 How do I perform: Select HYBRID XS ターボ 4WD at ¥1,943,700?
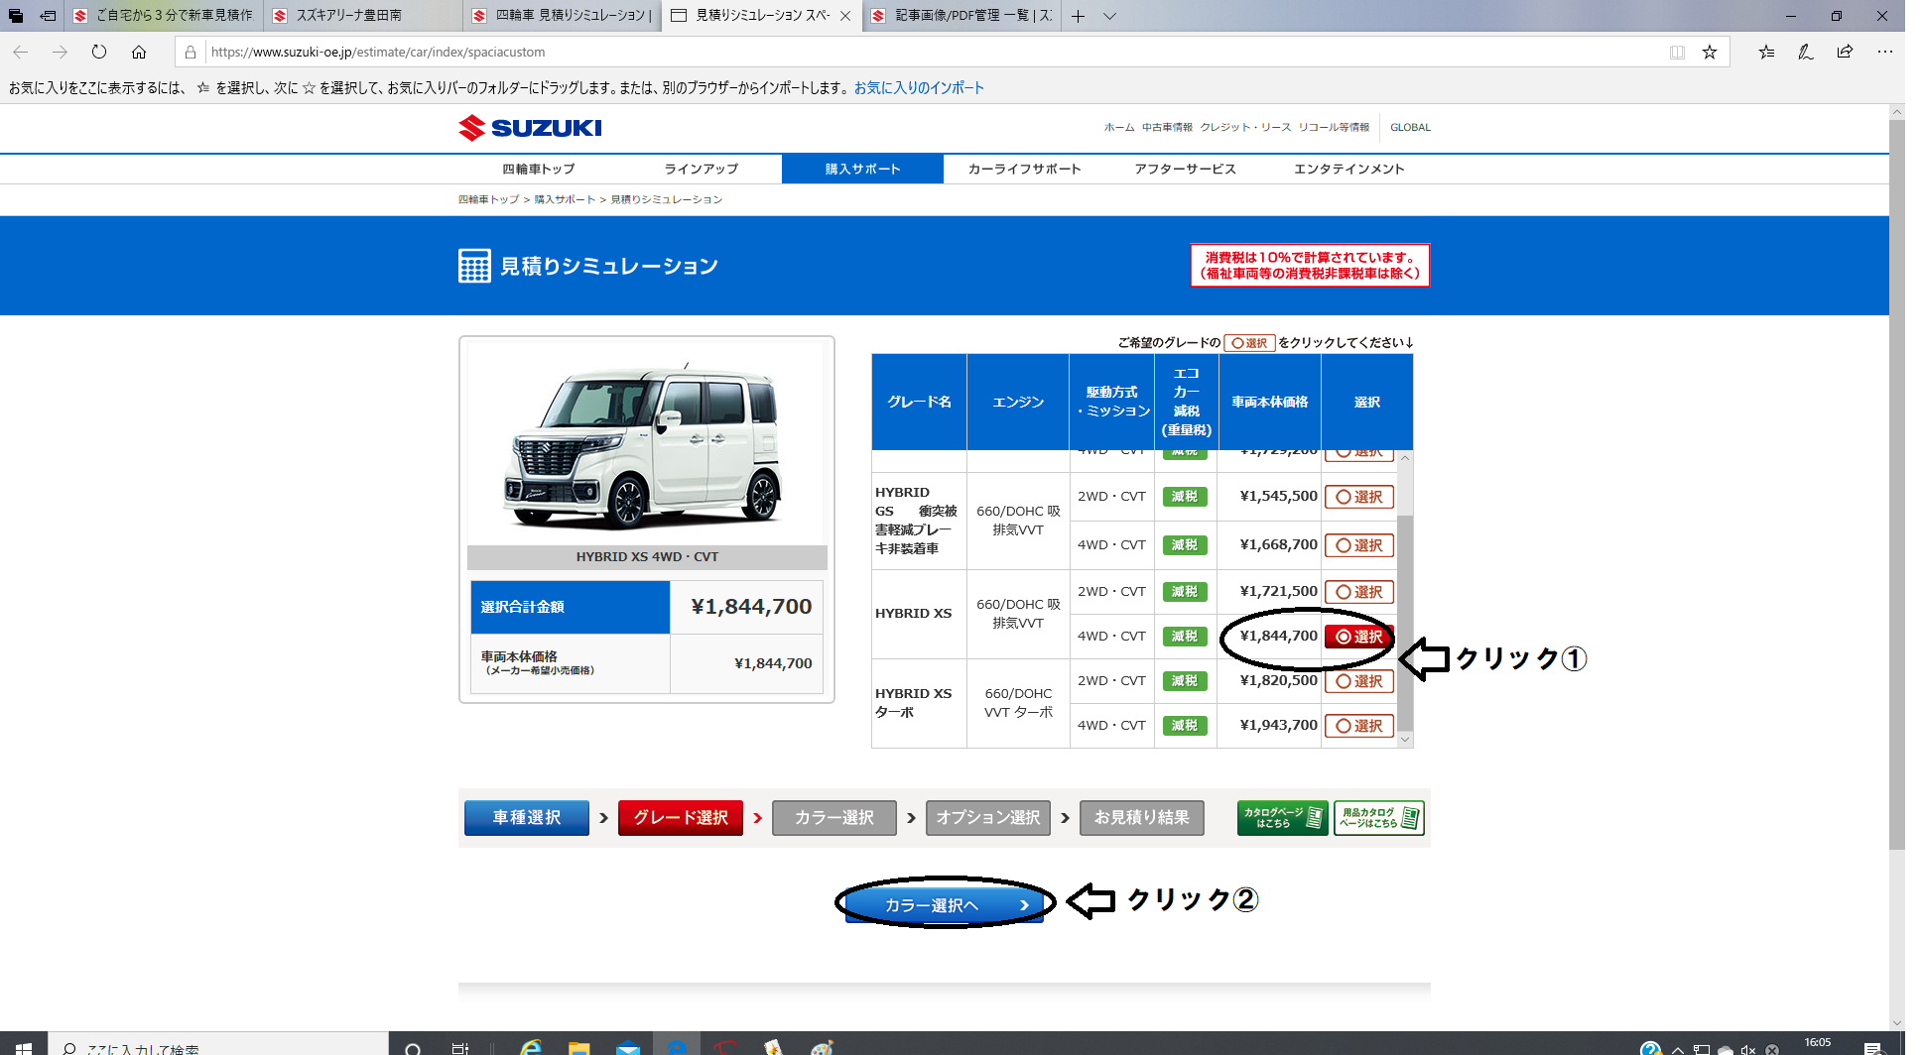(x=1359, y=726)
